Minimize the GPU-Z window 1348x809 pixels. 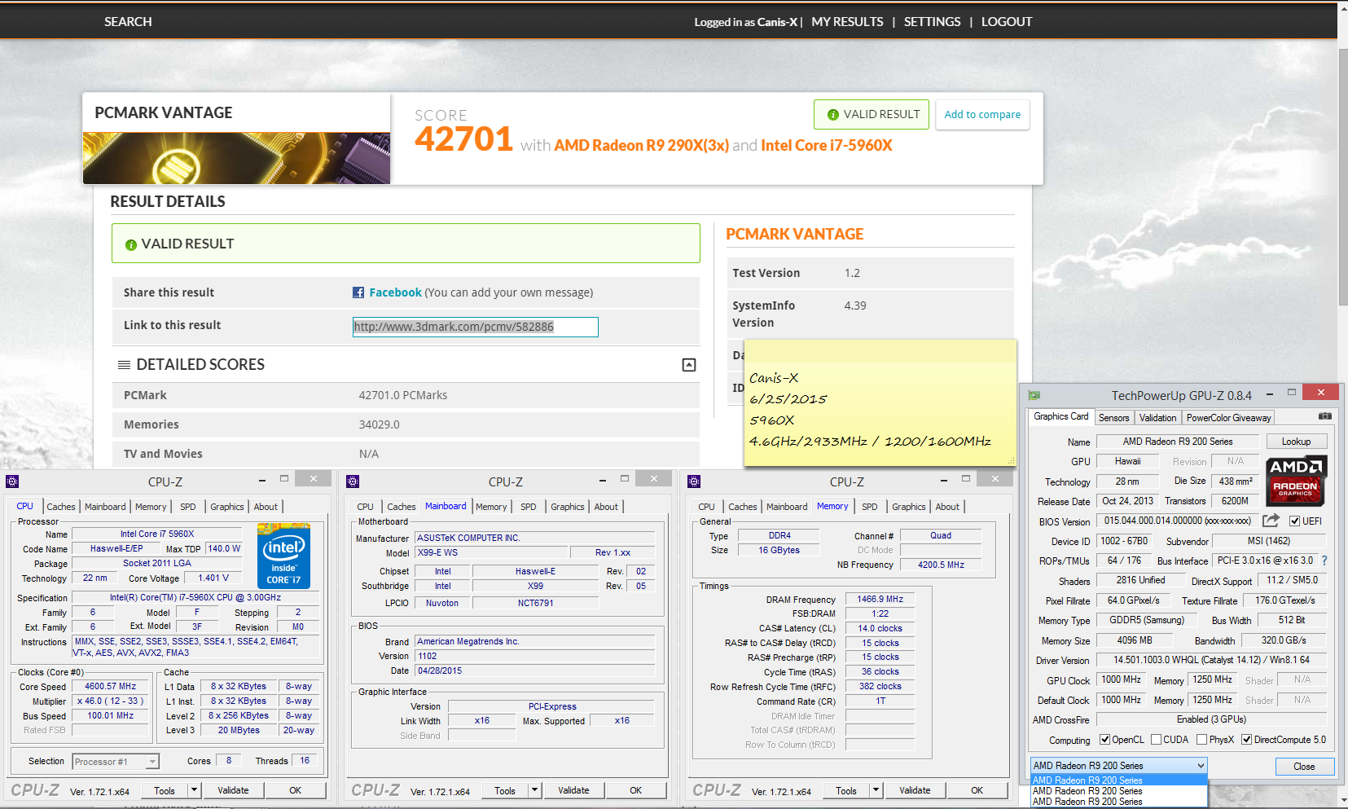[x=1270, y=394]
